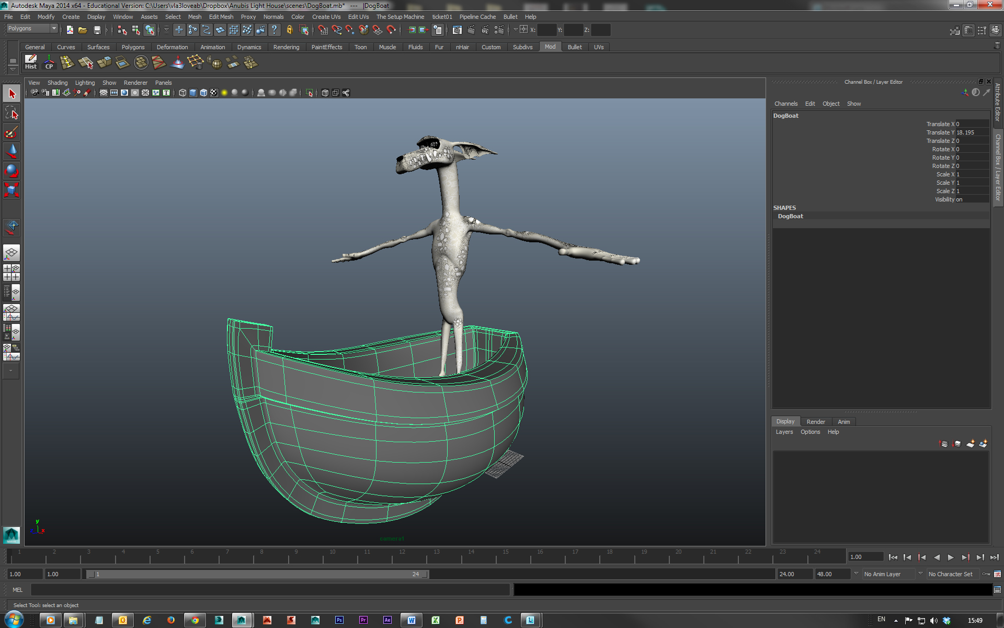
Task: Select the Lasso tool
Action: point(12,113)
